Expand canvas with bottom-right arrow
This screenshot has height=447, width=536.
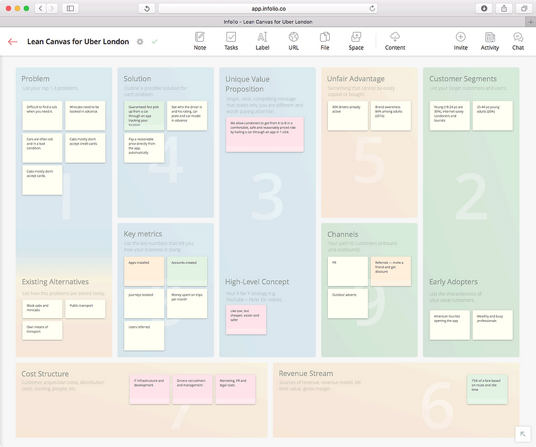[522, 433]
